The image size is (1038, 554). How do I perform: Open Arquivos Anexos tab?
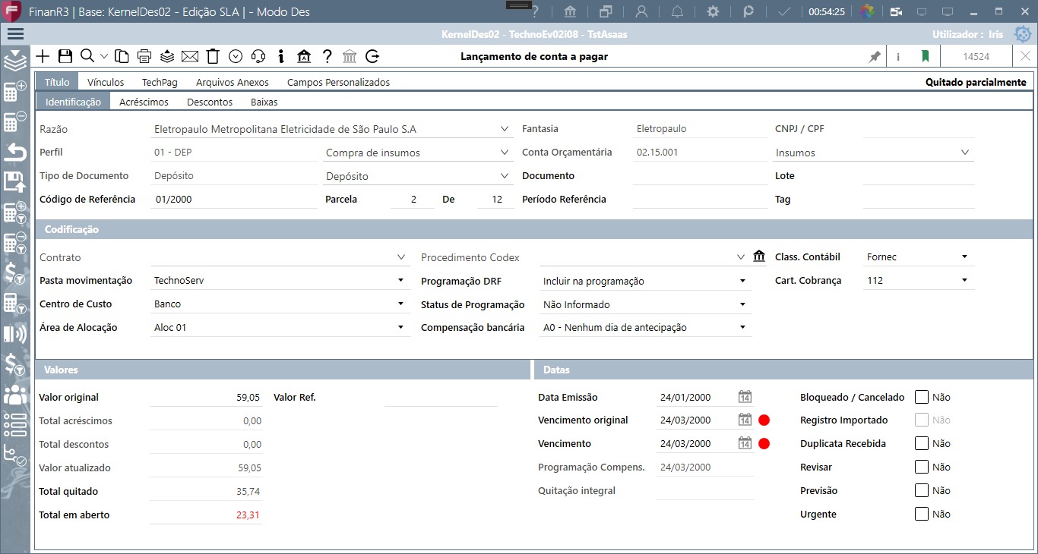click(x=233, y=82)
